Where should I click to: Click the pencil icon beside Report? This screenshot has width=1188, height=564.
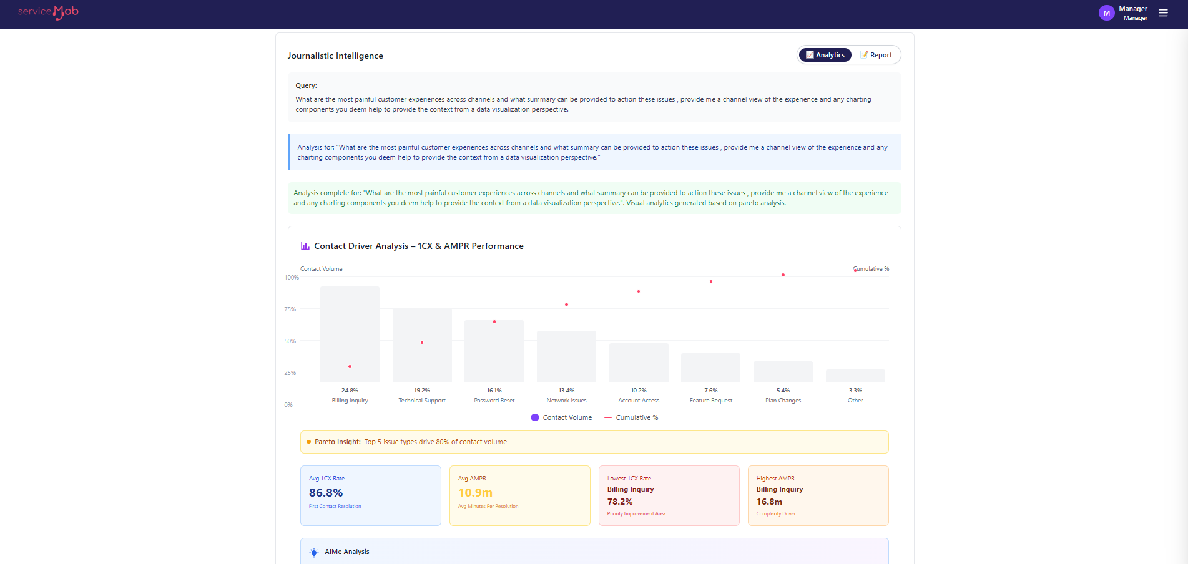point(865,55)
